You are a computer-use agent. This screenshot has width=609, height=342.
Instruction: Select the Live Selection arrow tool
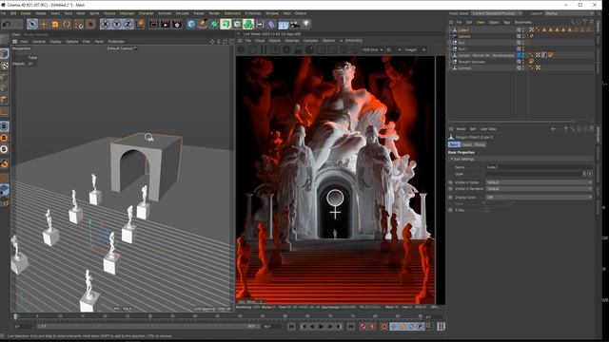pos(32,25)
